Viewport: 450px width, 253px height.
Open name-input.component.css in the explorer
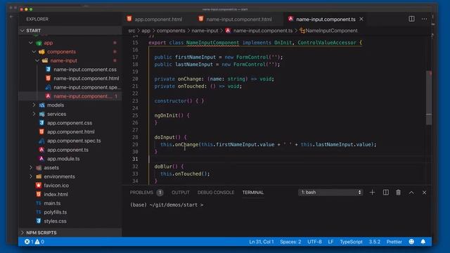pos(85,70)
